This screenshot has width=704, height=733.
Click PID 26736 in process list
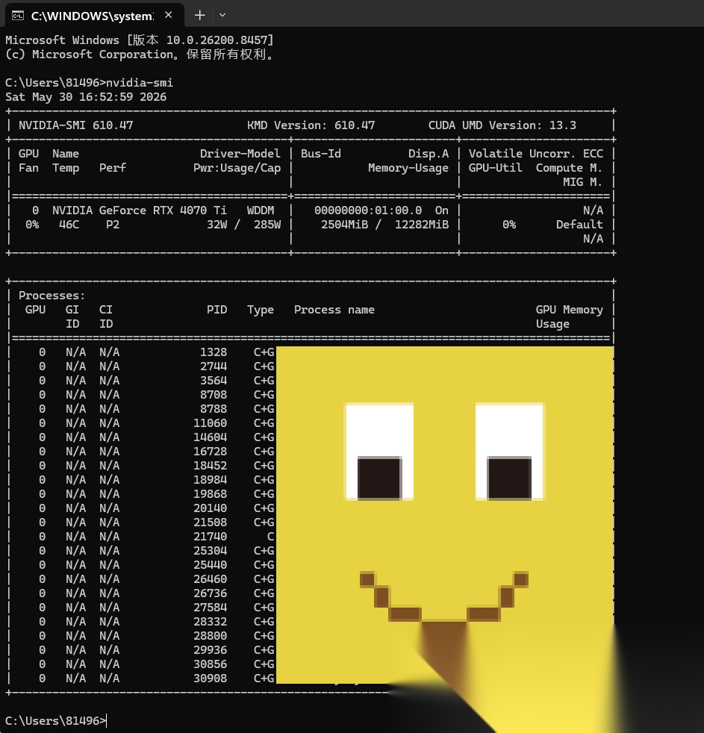tap(211, 593)
